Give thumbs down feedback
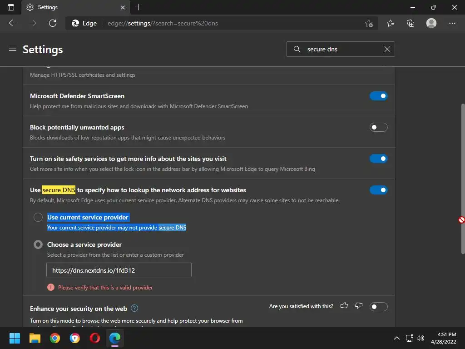Image resolution: width=465 pixels, height=349 pixels. coord(359,305)
